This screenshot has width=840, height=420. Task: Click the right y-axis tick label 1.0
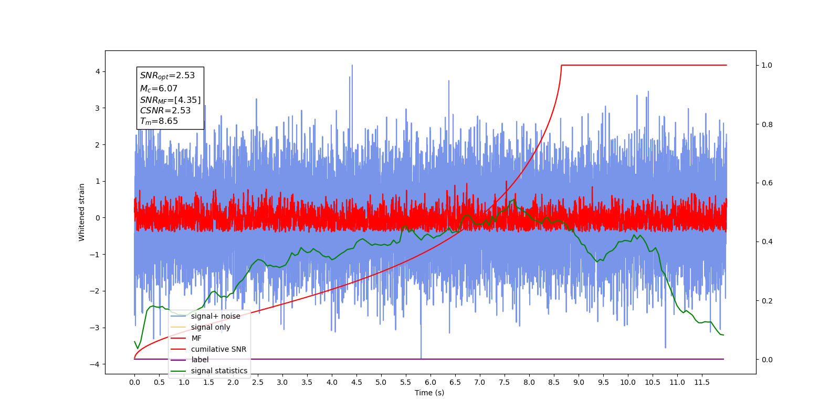(766, 65)
